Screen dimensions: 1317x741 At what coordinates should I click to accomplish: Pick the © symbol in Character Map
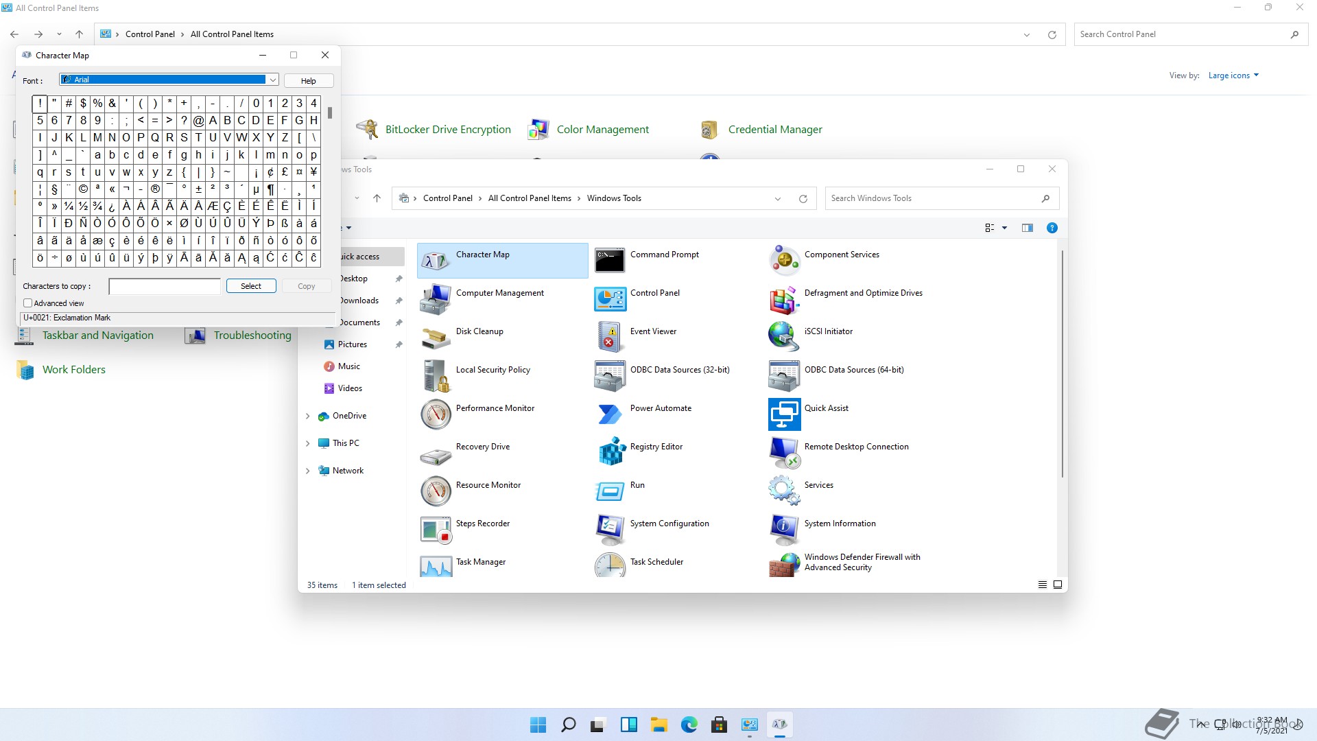[83, 189]
